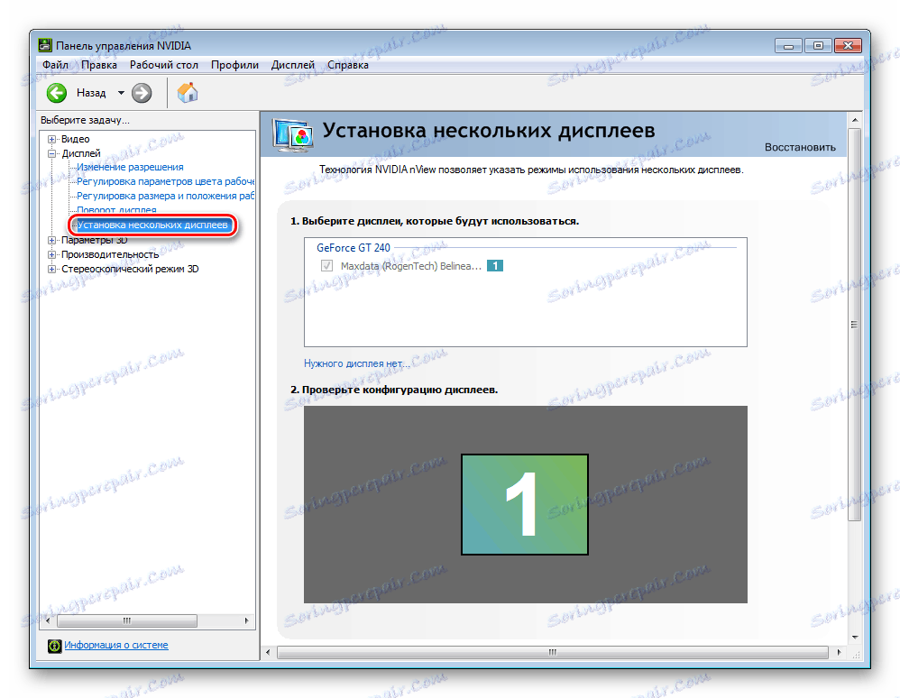Click main panel scroll down arrow
Image resolution: width=900 pixels, height=698 pixels.
[855, 638]
